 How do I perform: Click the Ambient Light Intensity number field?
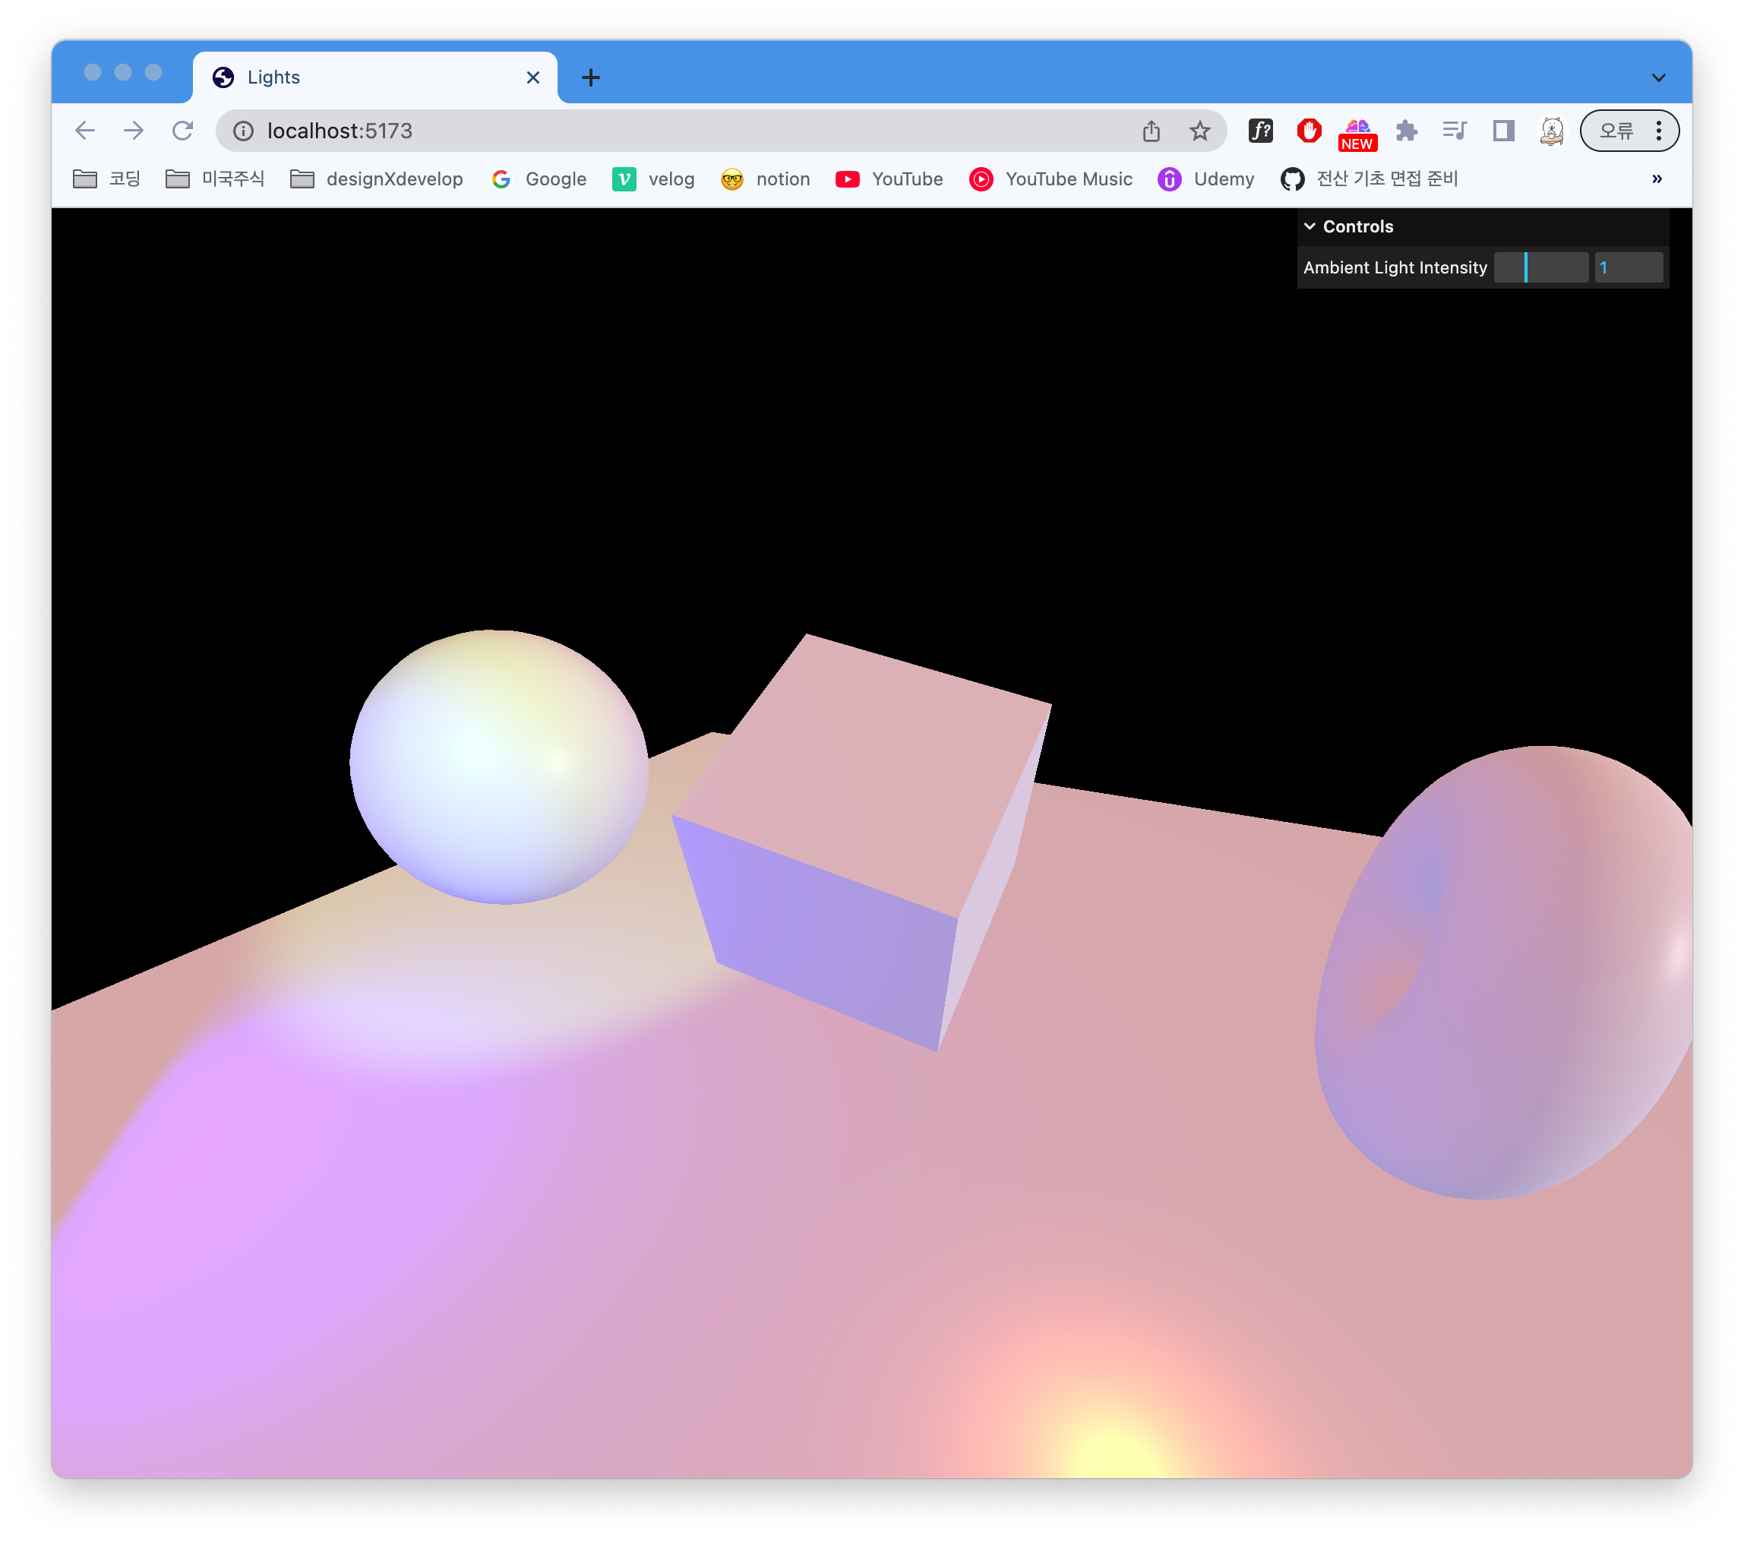point(1628,268)
